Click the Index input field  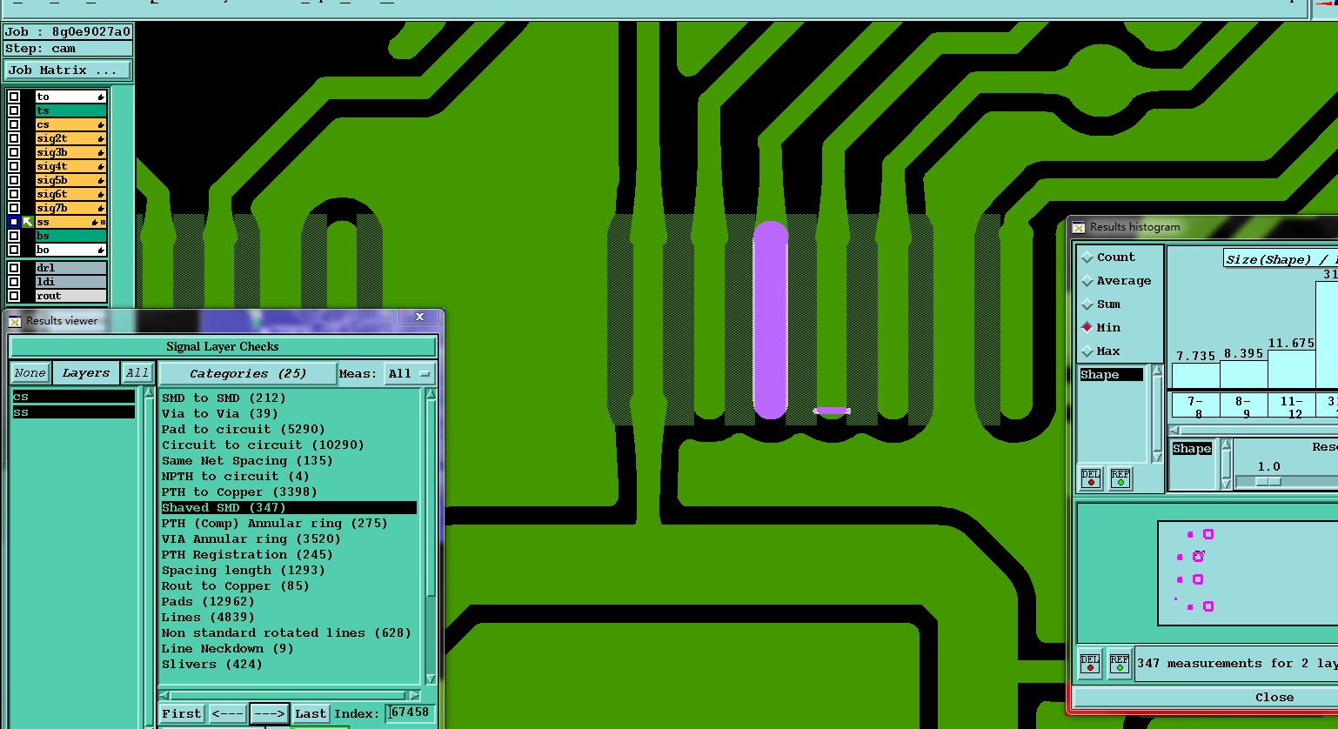409,712
